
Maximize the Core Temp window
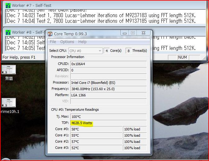click(x=132, y=33)
